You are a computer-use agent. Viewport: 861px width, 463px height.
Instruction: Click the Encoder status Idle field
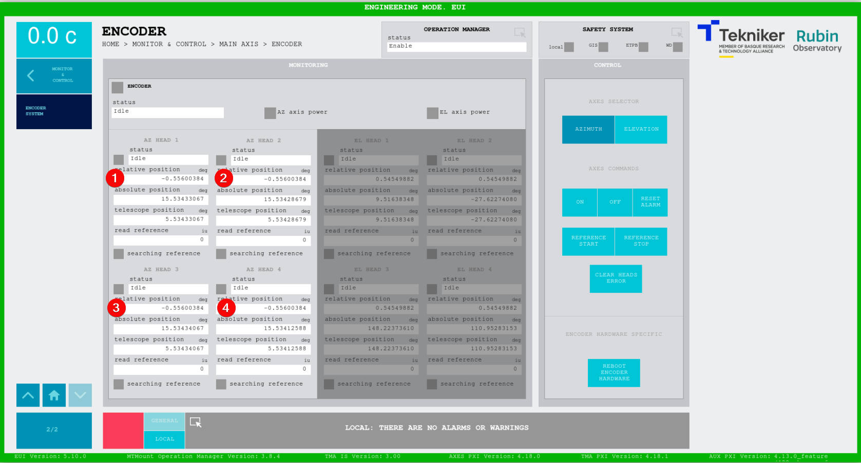(x=168, y=112)
